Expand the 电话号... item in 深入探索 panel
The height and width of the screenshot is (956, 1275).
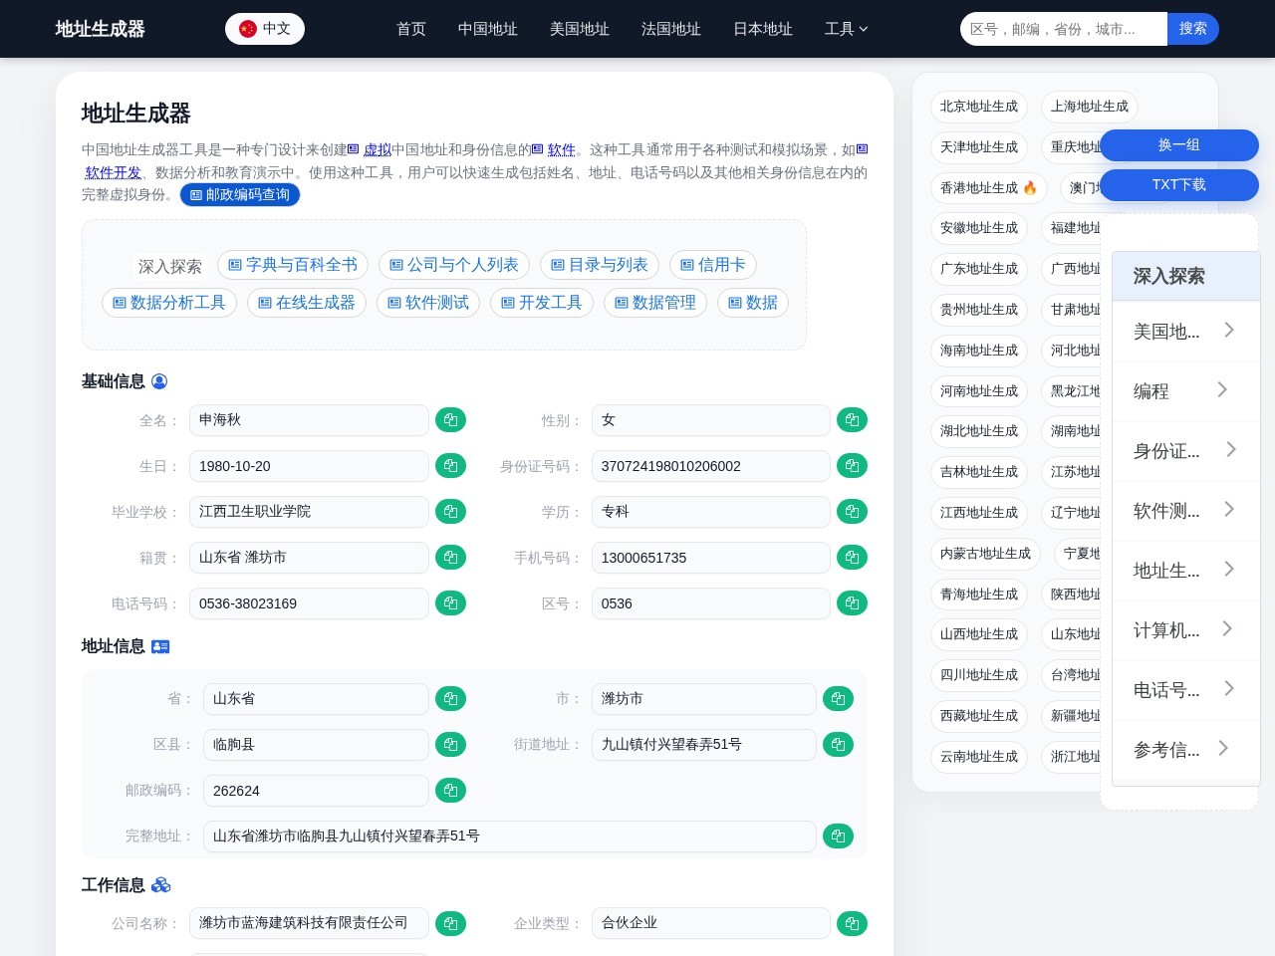(1185, 689)
